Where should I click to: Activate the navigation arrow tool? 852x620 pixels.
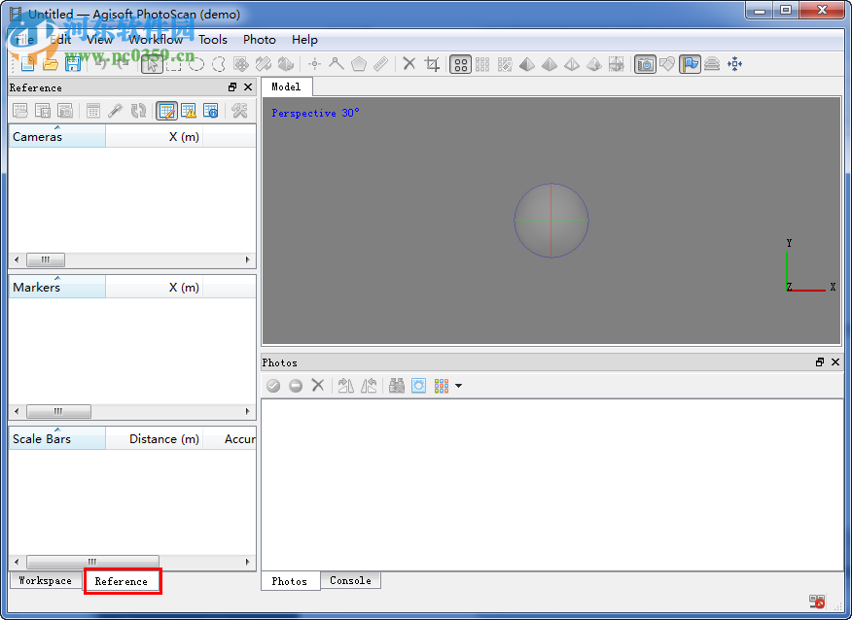[152, 63]
